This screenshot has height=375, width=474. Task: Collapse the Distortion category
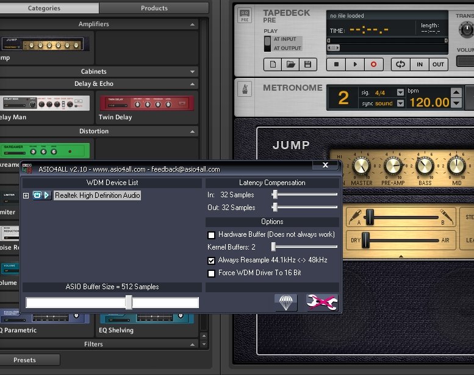click(192, 131)
